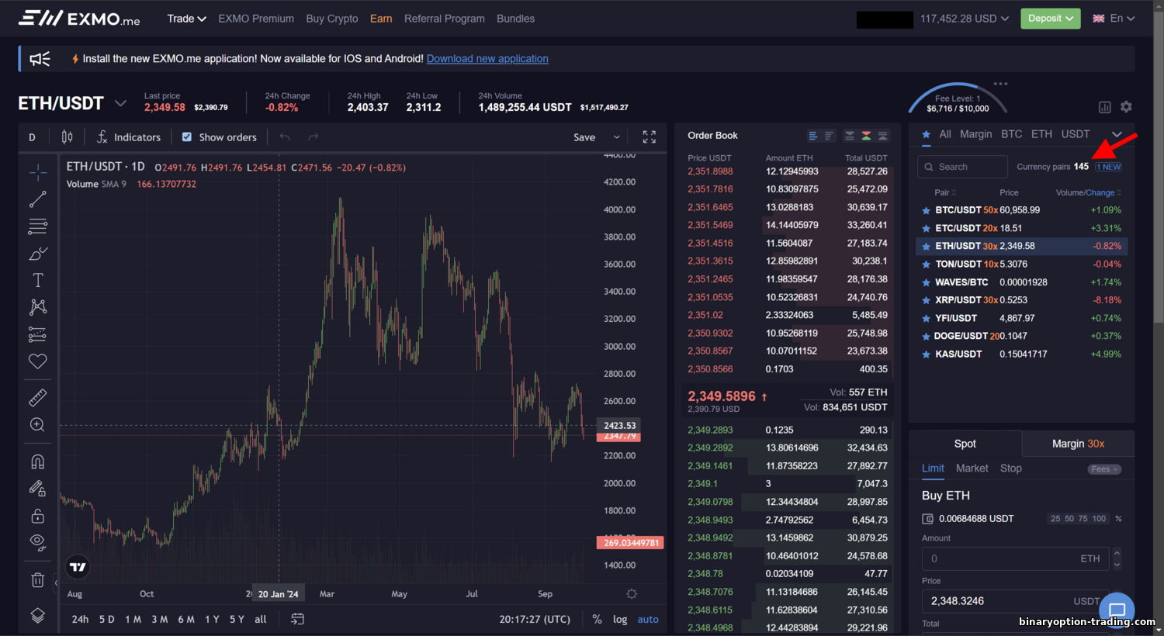Set 1 Y chart range
Image resolution: width=1164 pixels, height=636 pixels.
coord(212,619)
